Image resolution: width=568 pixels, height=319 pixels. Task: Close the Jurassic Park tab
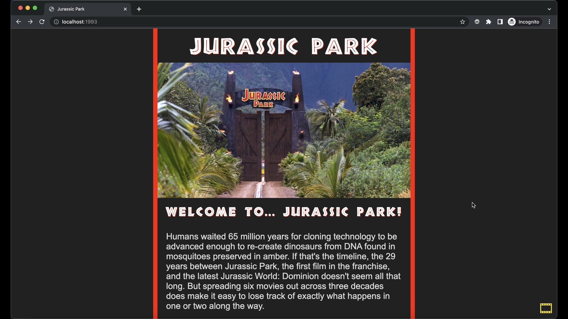pos(125,9)
